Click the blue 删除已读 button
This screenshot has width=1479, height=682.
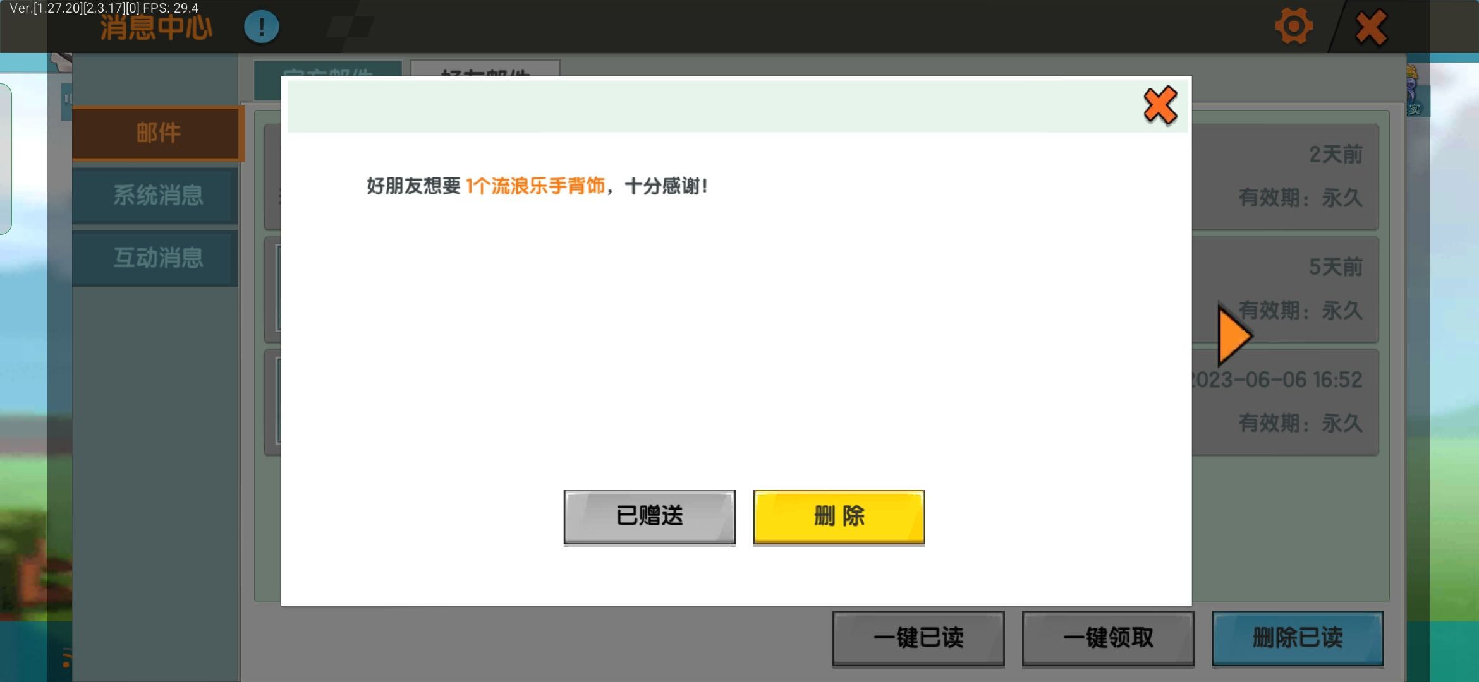tap(1297, 638)
